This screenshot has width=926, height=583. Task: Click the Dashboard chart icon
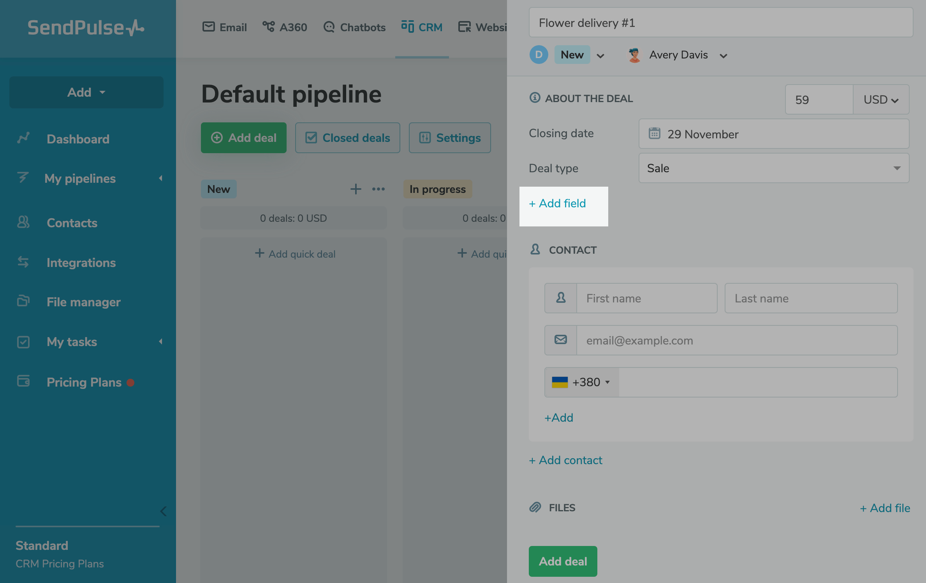tap(23, 138)
